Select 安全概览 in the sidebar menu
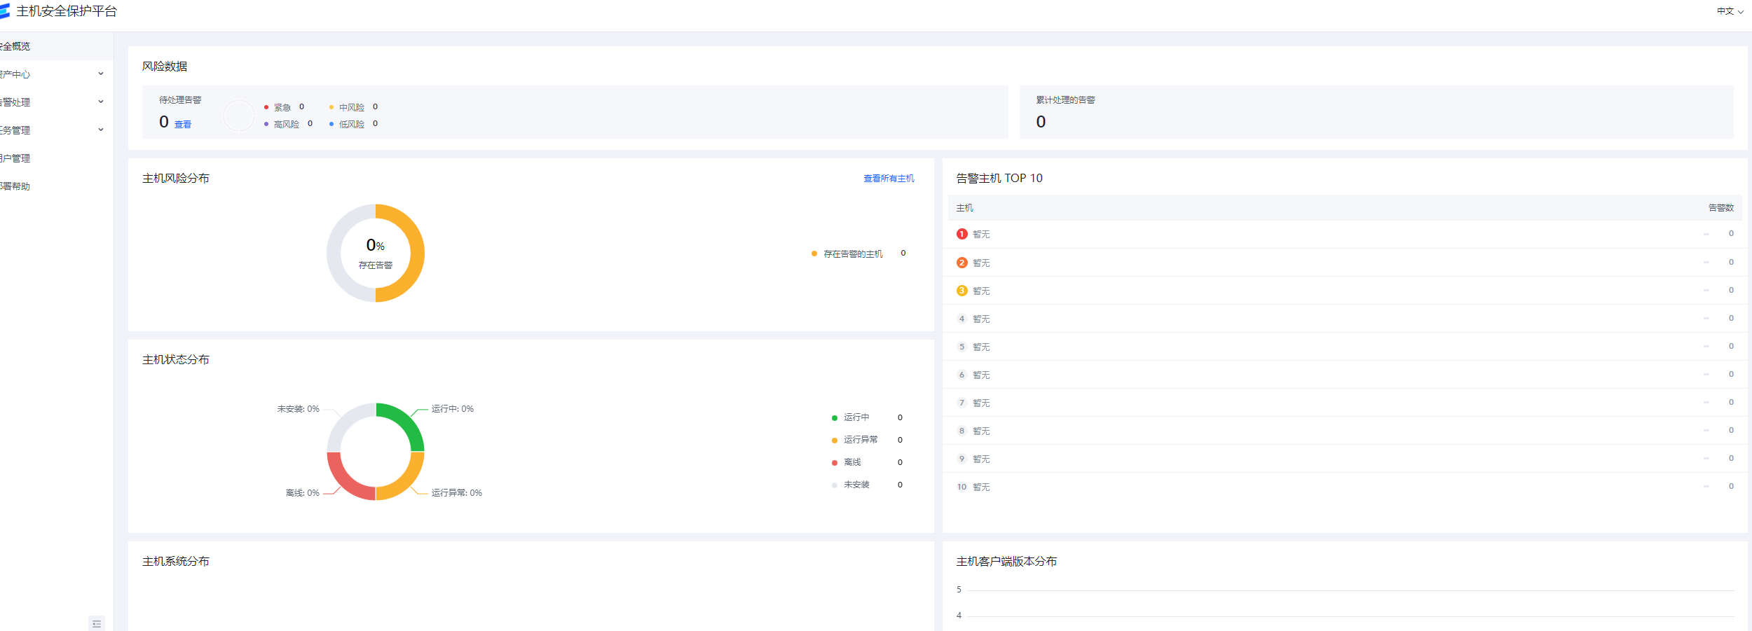 (18, 46)
